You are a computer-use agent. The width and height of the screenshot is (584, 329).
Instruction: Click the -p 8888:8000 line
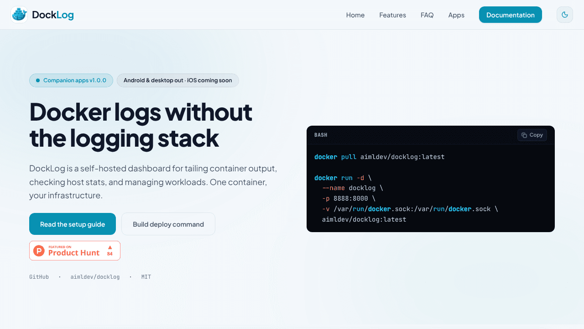click(x=349, y=198)
